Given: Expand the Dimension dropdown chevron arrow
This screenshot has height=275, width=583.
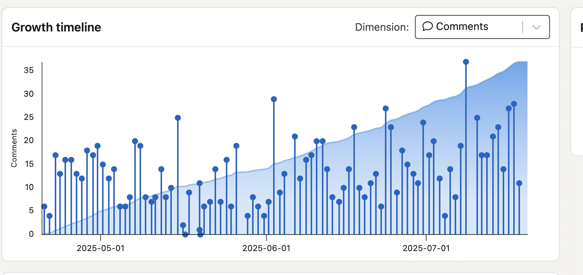Looking at the screenshot, I should [x=536, y=27].
